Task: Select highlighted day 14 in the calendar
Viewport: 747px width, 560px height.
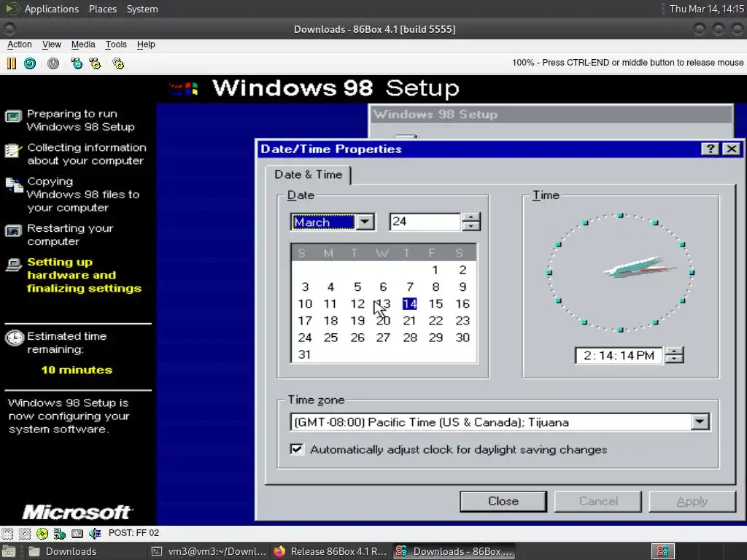Action: coord(410,304)
